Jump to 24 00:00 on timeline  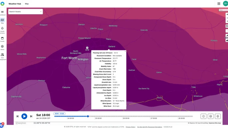(71, 118)
